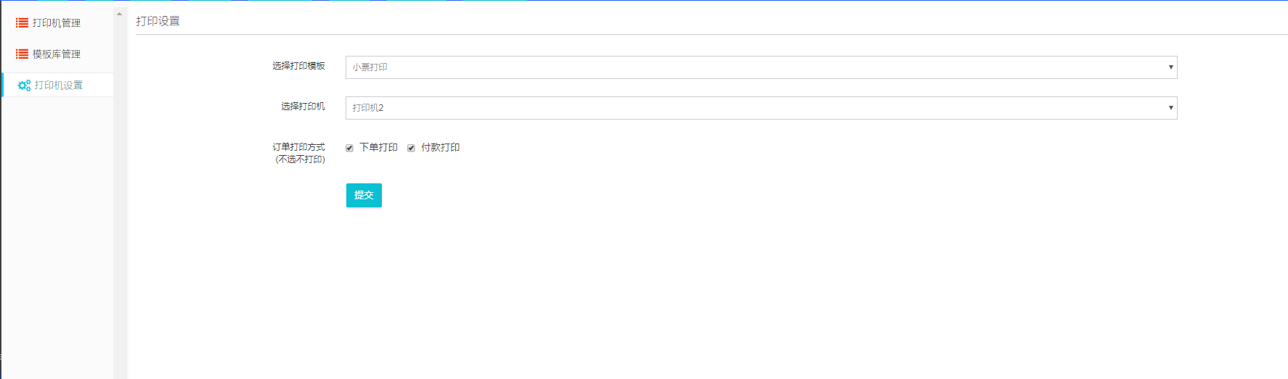
Task: Click the 付款打印 checkbox label text
Action: click(x=440, y=148)
